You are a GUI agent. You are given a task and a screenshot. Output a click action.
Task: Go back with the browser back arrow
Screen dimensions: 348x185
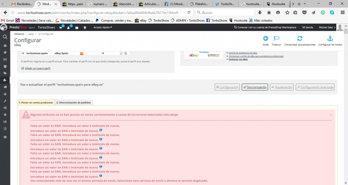coord(5,13)
